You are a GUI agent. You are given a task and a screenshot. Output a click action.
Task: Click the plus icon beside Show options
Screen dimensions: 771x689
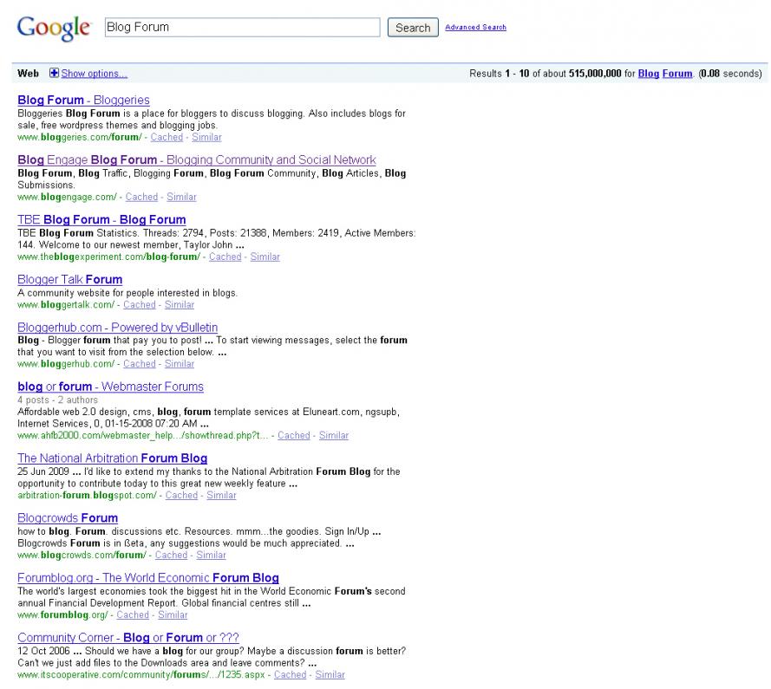54,73
